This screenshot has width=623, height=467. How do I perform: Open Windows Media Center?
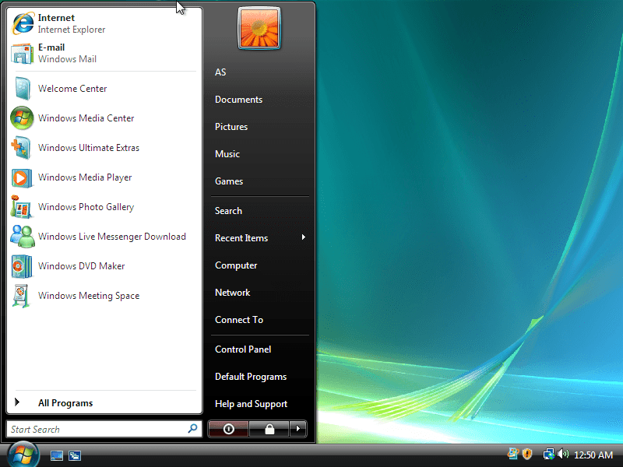point(104,118)
